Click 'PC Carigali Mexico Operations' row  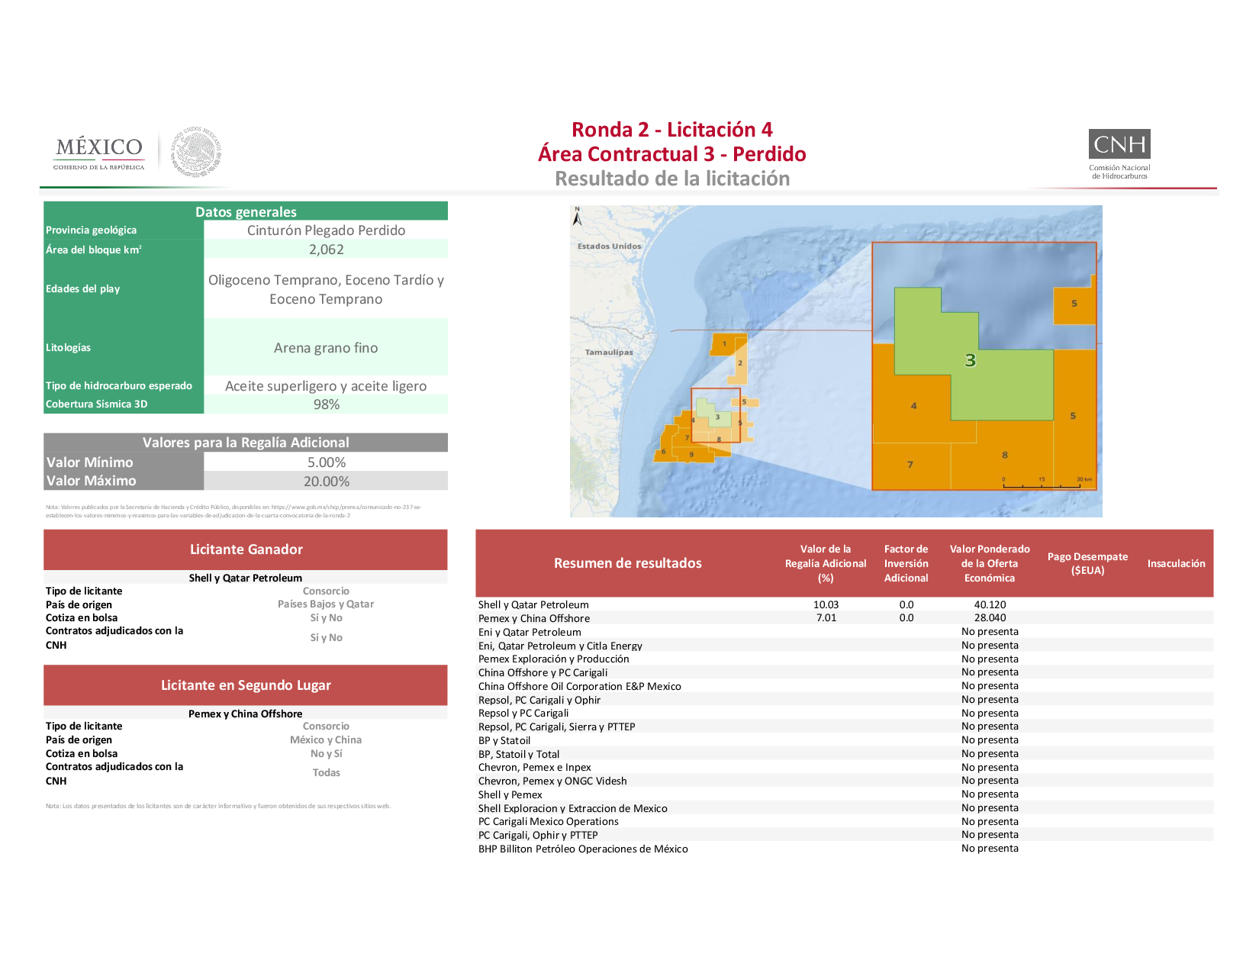point(845,822)
